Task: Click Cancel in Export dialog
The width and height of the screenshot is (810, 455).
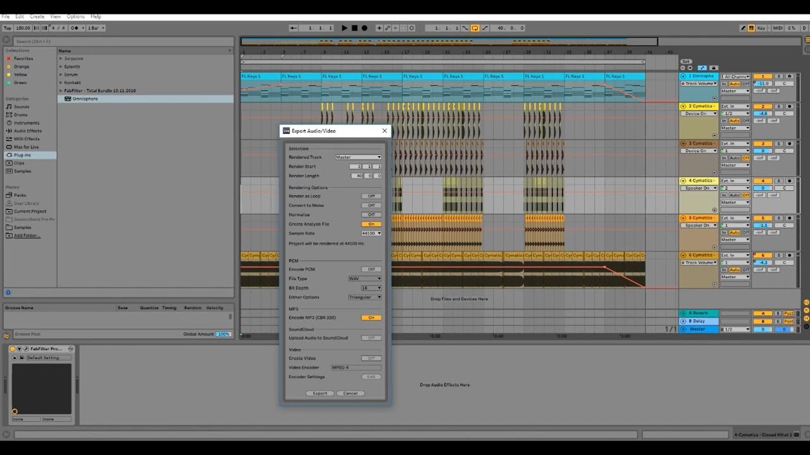Action: click(x=351, y=393)
